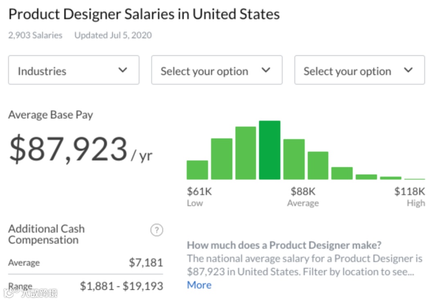Click the Additional Cash Compensation help icon
This screenshot has height=301, width=442.
pyautogui.click(x=156, y=230)
